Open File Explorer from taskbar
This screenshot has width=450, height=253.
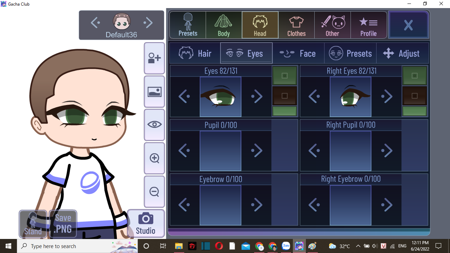[x=179, y=246]
